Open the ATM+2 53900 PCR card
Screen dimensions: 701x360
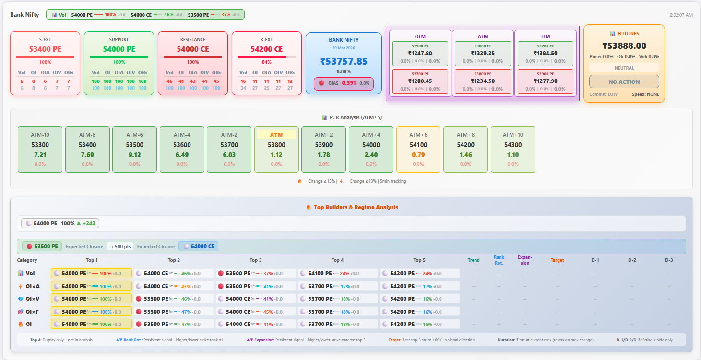pyautogui.click(x=323, y=149)
